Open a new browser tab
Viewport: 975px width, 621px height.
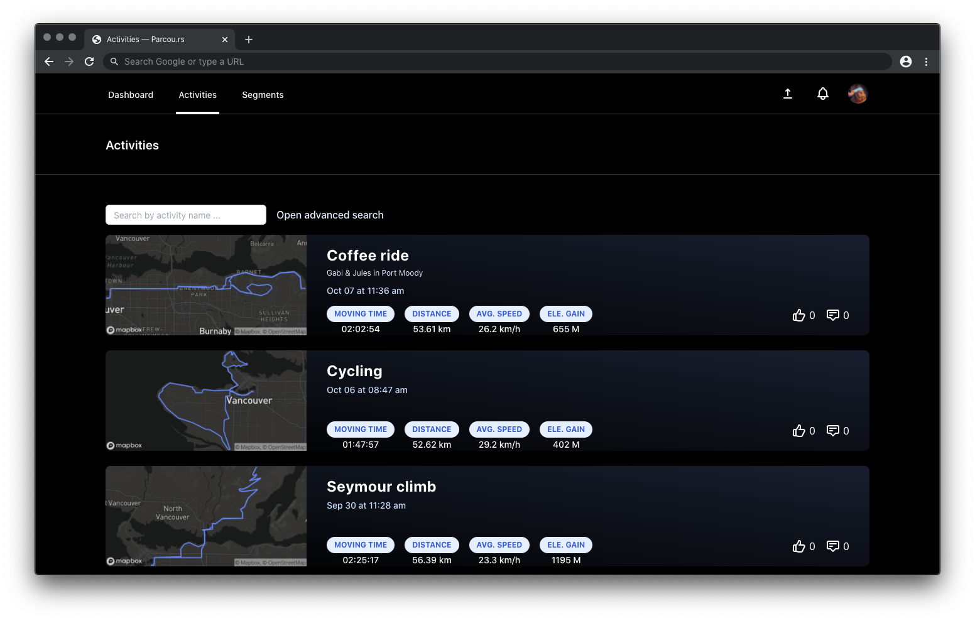[249, 40]
